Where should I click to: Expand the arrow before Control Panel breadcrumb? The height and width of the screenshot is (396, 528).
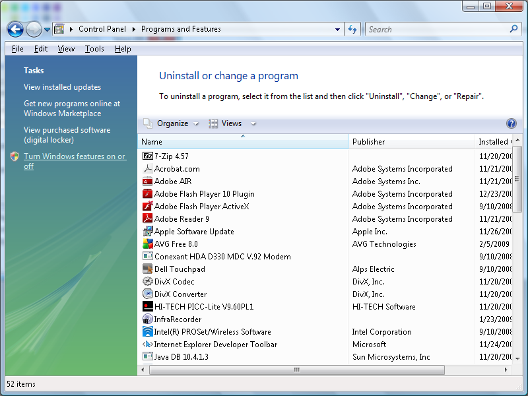[71, 29]
